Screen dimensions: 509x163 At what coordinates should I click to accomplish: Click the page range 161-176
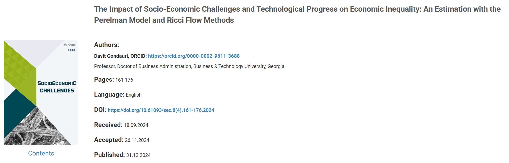point(124,80)
